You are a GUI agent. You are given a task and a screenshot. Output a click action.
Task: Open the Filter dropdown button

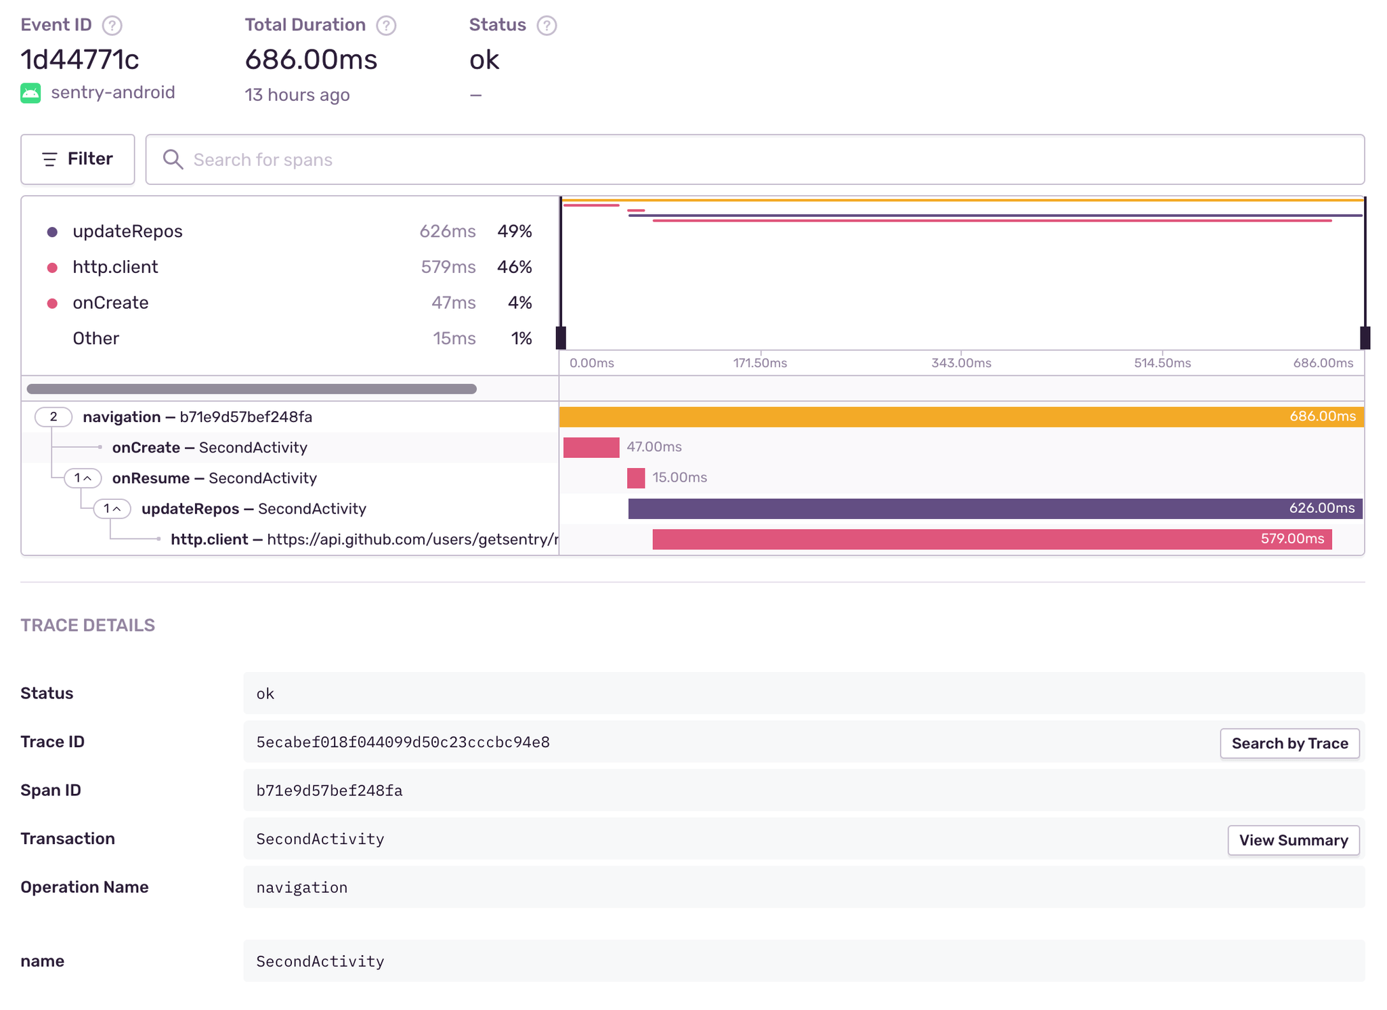(x=78, y=159)
